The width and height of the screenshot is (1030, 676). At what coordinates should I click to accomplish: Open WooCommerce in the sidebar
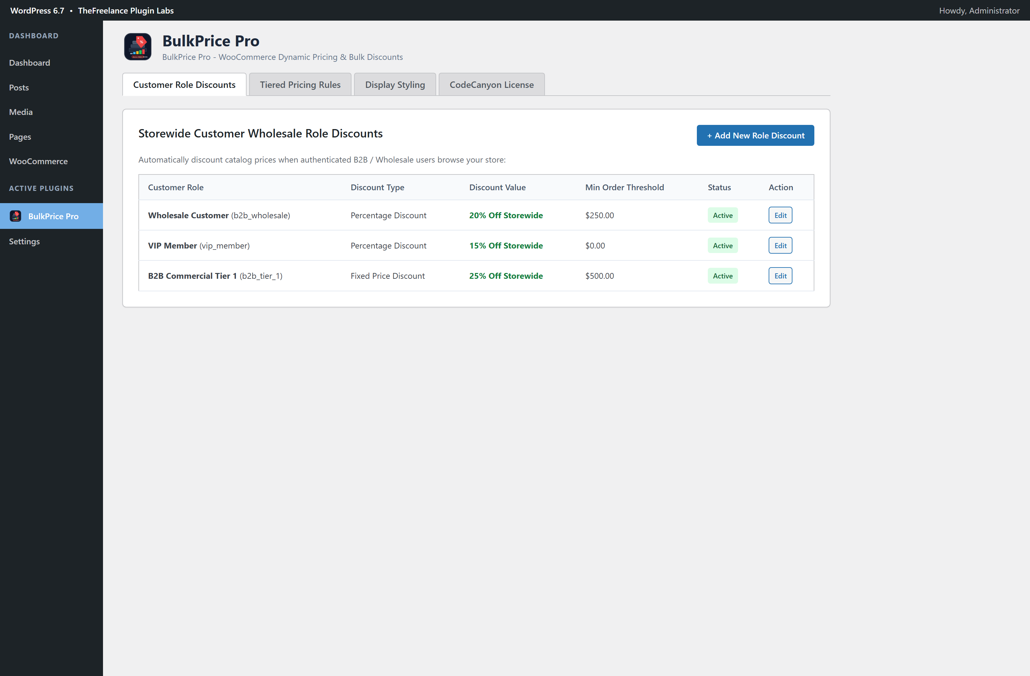point(39,161)
